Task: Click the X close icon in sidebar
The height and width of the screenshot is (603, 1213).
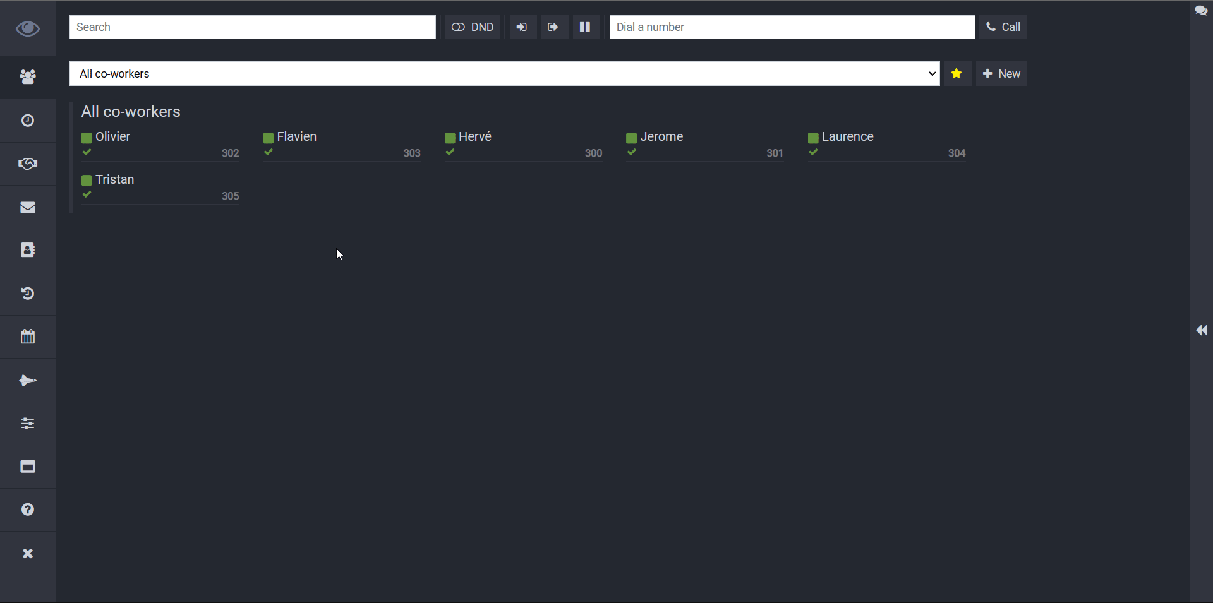Action: [x=28, y=553]
